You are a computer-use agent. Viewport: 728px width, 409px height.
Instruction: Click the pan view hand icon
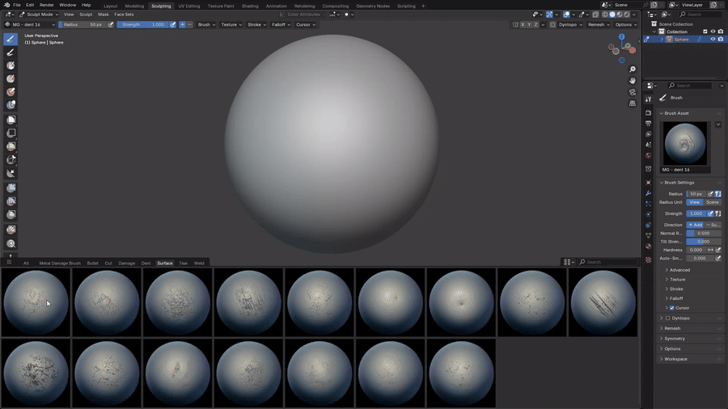(x=633, y=81)
